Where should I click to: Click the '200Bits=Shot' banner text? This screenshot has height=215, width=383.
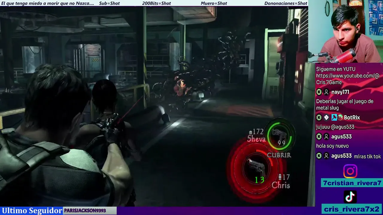pyautogui.click(x=156, y=3)
